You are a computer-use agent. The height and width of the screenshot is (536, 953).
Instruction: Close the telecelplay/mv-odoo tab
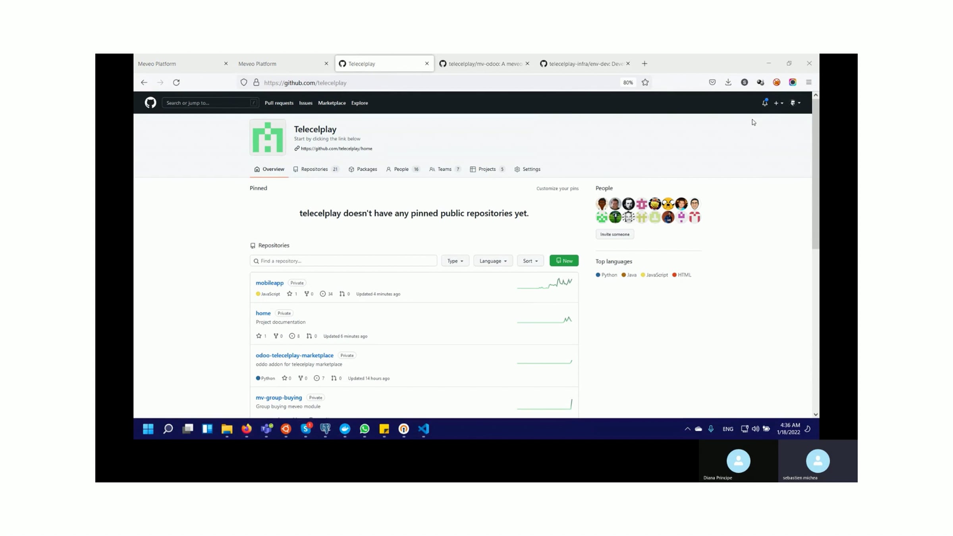pyautogui.click(x=527, y=64)
